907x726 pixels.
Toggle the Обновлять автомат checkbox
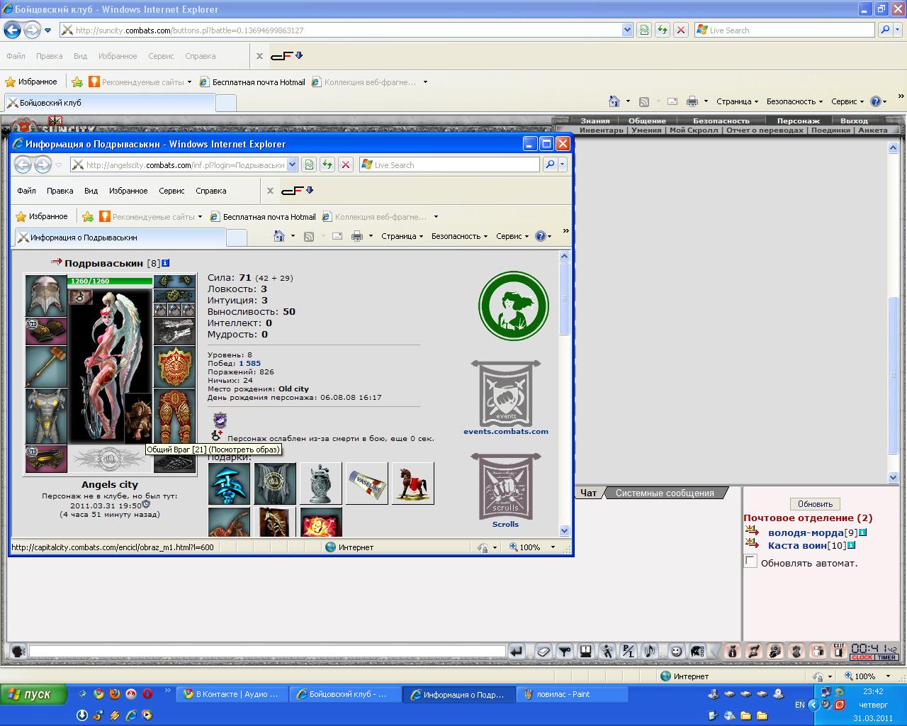(750, 562)
